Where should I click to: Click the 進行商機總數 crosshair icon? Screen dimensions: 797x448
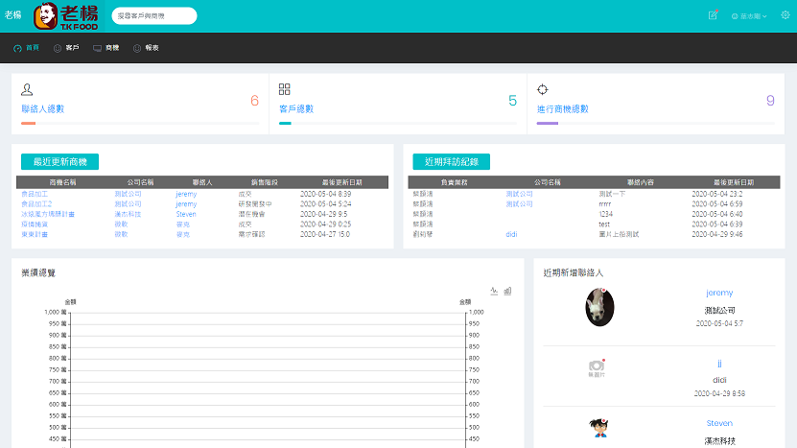pyautogui.click(x=542, y=89)
